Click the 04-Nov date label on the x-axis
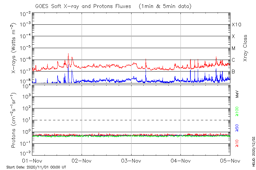The width and height of the screenshot is (256, 170). click(x=181, y=161)
